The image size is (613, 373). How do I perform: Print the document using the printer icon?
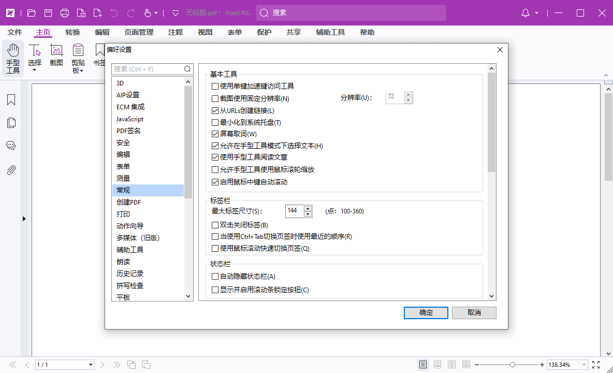[x=64, y=12]
